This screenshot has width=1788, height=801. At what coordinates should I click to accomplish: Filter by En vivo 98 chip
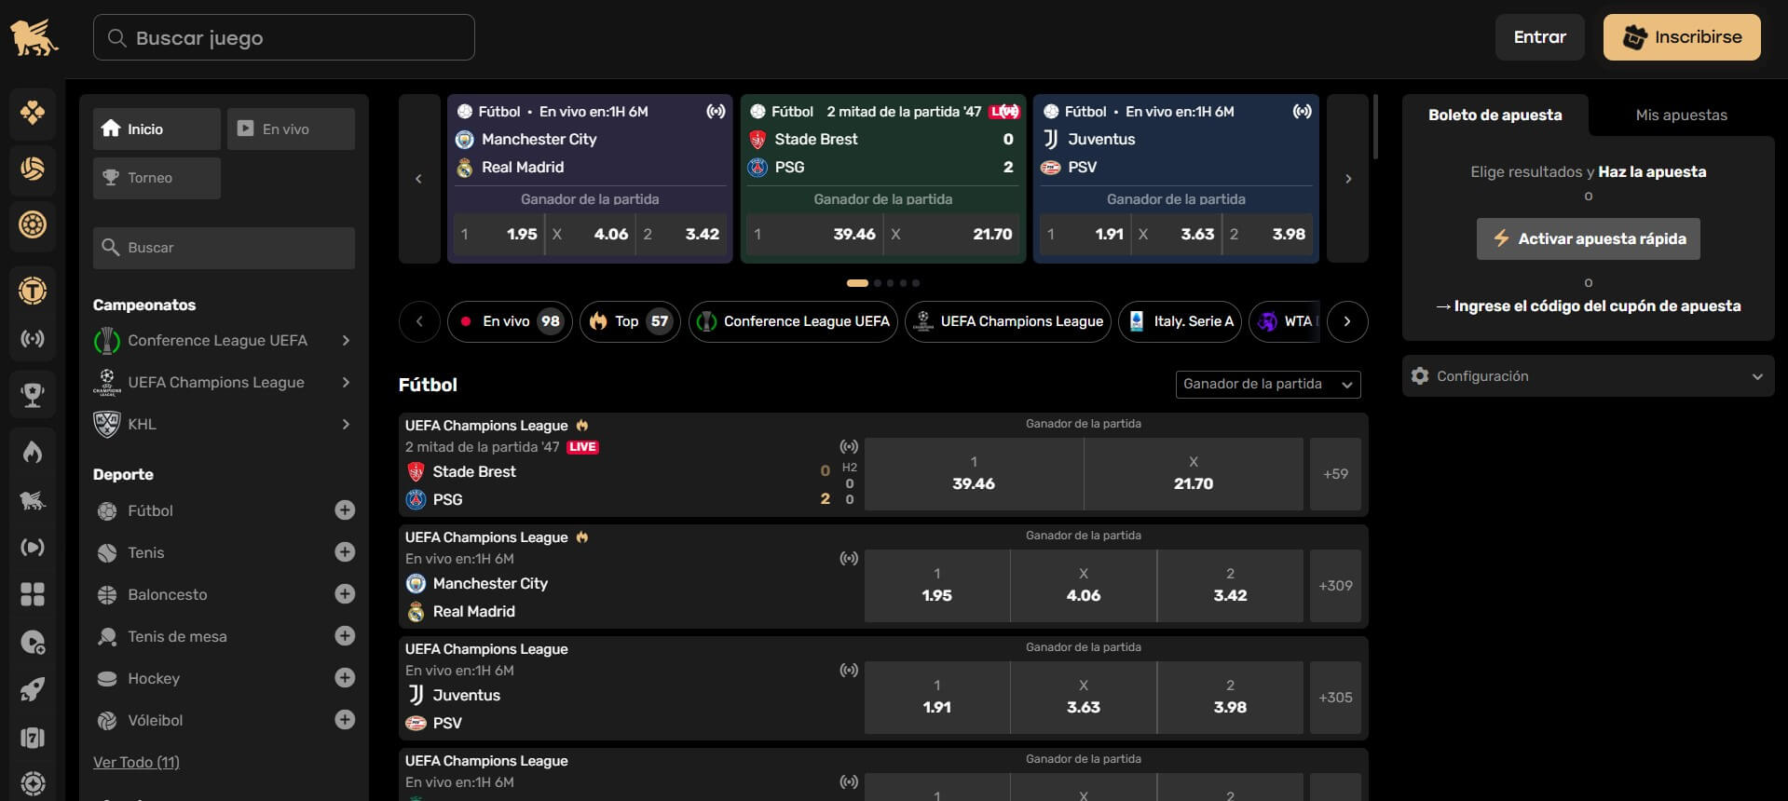pyautogui.click(x=510, y=321)
